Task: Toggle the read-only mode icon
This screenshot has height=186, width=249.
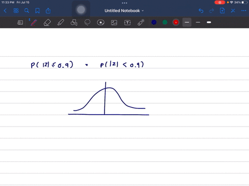Action: [x=20, y=22]
